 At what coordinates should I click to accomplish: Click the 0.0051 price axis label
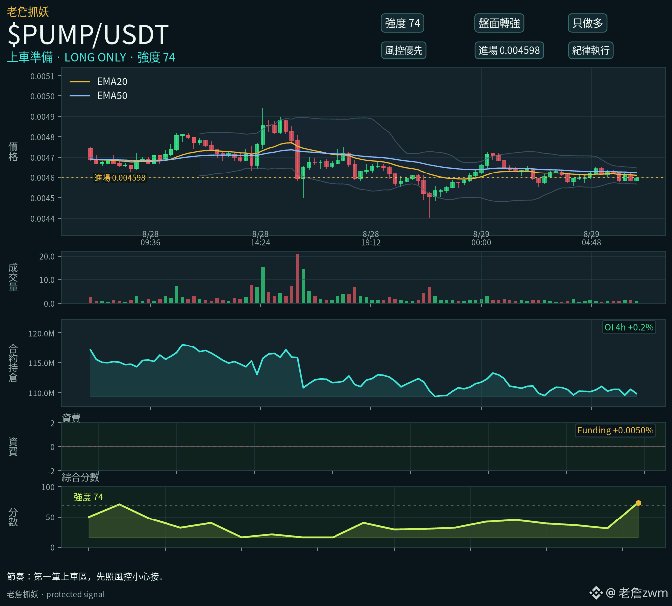point(43,76)
